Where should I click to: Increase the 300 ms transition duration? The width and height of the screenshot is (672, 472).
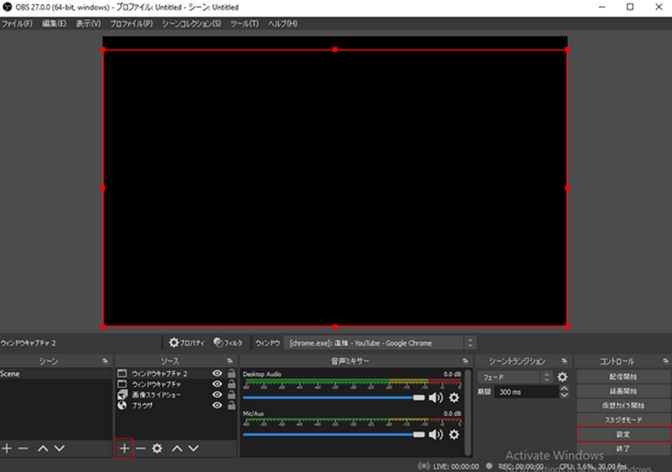[564, 389]
